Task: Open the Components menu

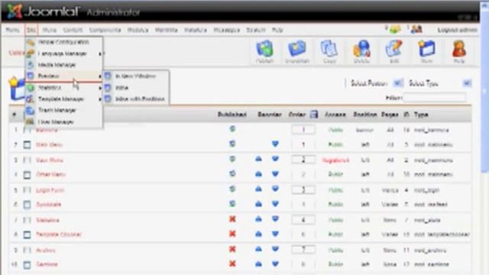Action: coord(105,30)
